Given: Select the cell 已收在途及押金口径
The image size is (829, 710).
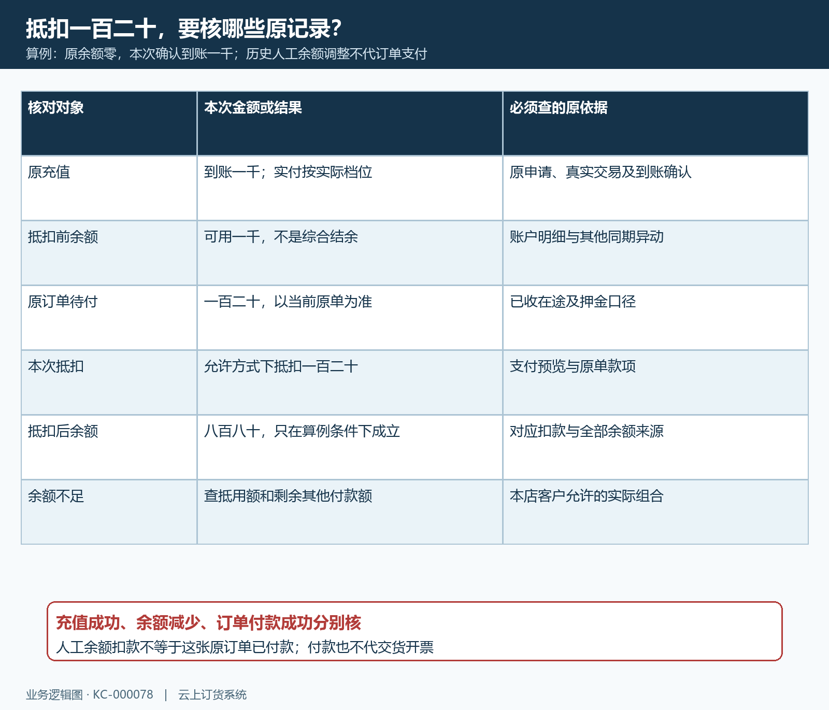Looking at the screenshot, I should click(655, 318).
